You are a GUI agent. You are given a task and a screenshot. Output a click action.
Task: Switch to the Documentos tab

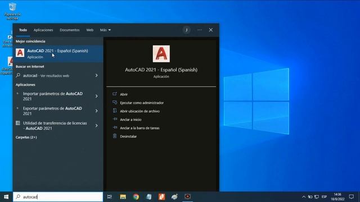70,30
